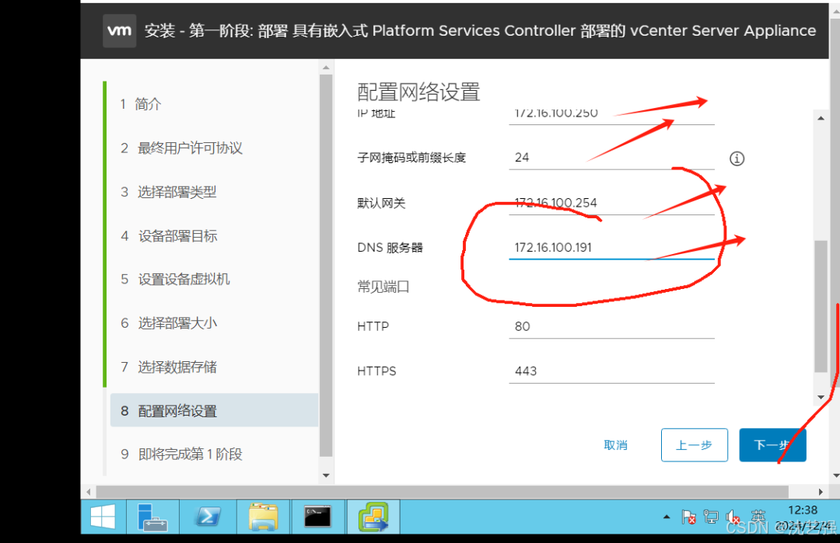The width and height of the screenshot is (840, 543).
Task: Open the network tray icon
Action: point(711,517)
